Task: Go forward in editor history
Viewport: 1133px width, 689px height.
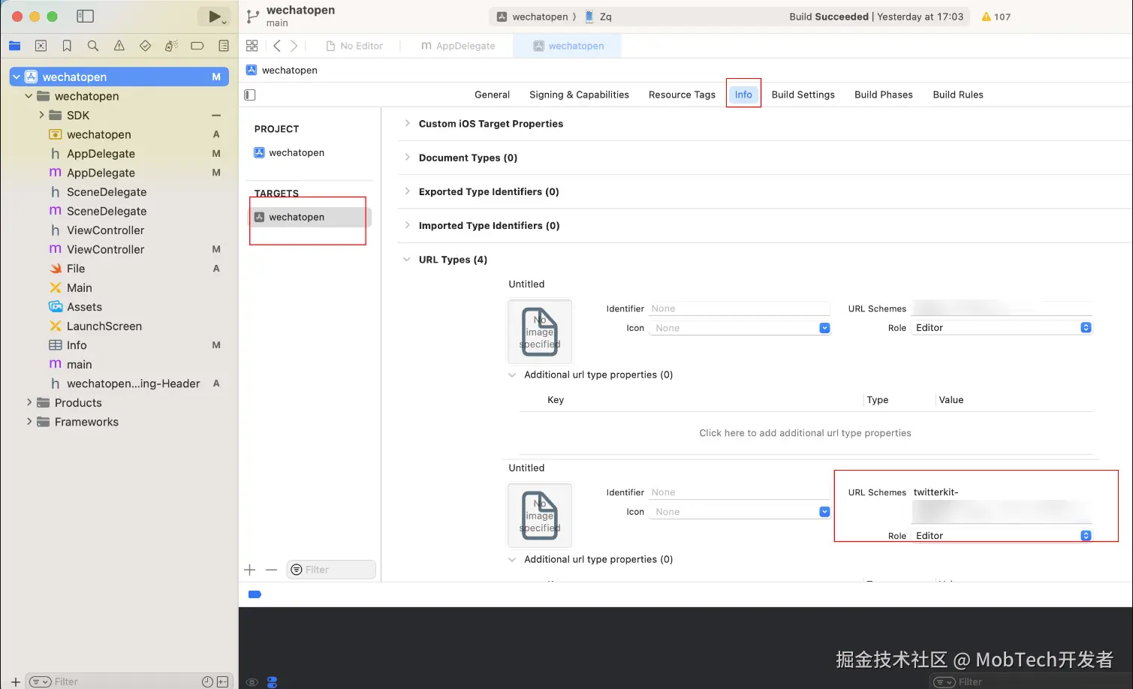Action: click(294, 46)
